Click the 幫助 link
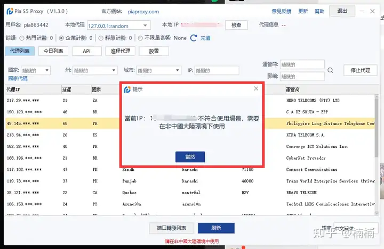Screen dimensions: 384x249 coord(319,11)
